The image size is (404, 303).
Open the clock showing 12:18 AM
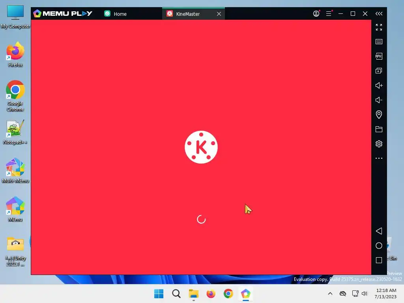386,294
